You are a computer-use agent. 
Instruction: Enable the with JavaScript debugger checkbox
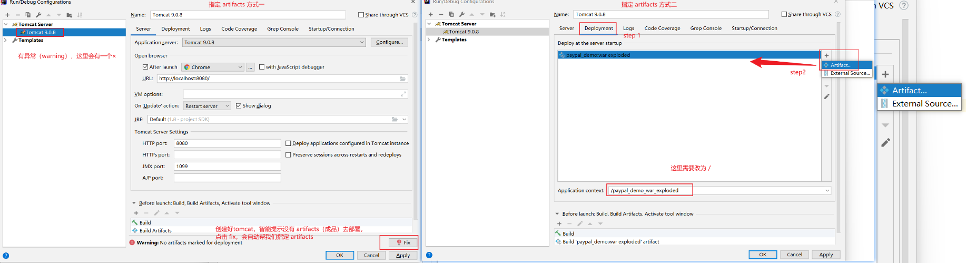[262, 67]
